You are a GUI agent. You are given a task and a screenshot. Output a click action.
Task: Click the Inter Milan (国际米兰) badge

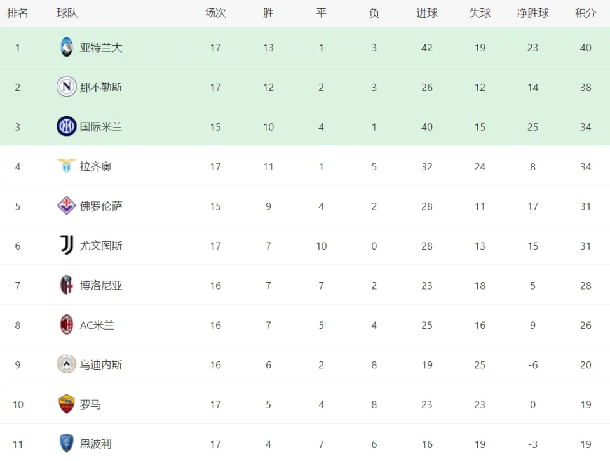(67, 126)
